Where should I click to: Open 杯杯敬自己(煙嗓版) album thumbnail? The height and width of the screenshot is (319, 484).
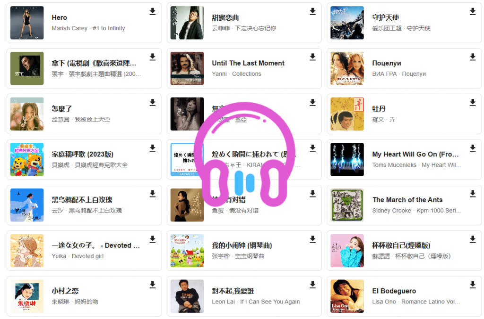point(347,251)
